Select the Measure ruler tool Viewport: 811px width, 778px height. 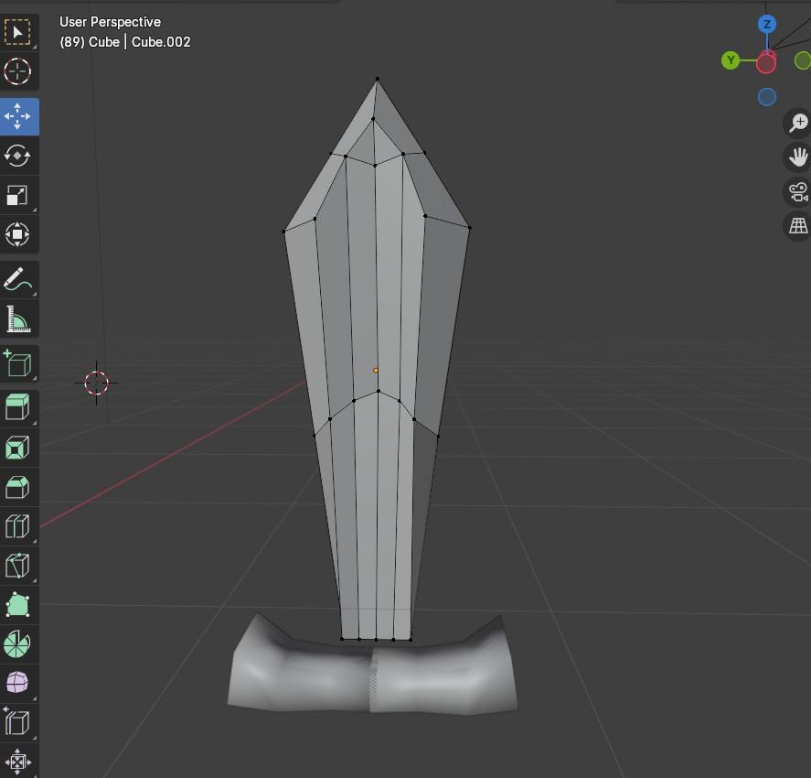pyautogui.click(x=18, y=319)
